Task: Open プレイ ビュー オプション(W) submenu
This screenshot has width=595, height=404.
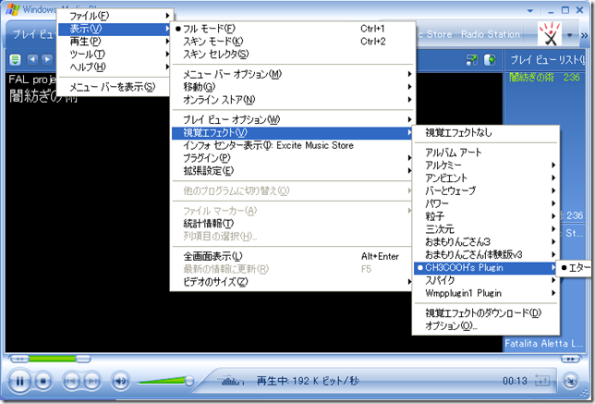Action: click(292, 119)
